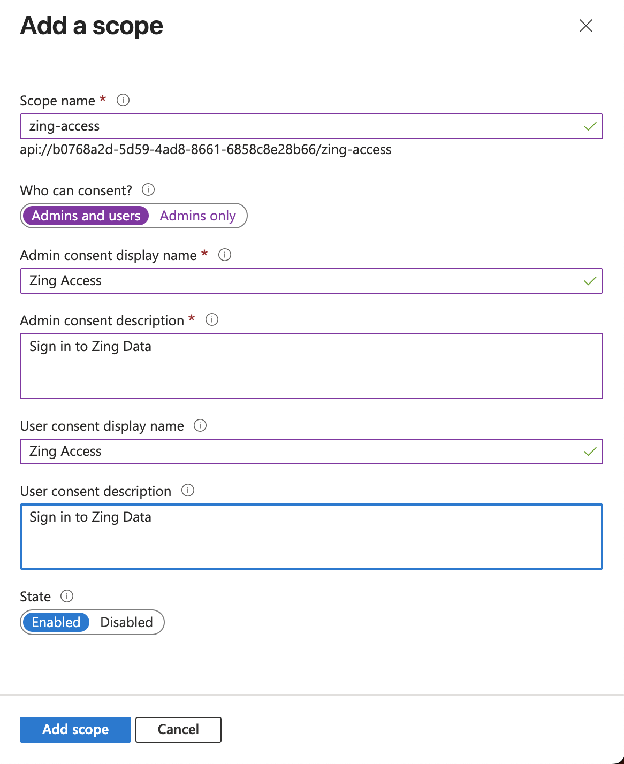The image size is (624, 764).
Task: Select Admins and users consent option
Action: pos(86,216)
